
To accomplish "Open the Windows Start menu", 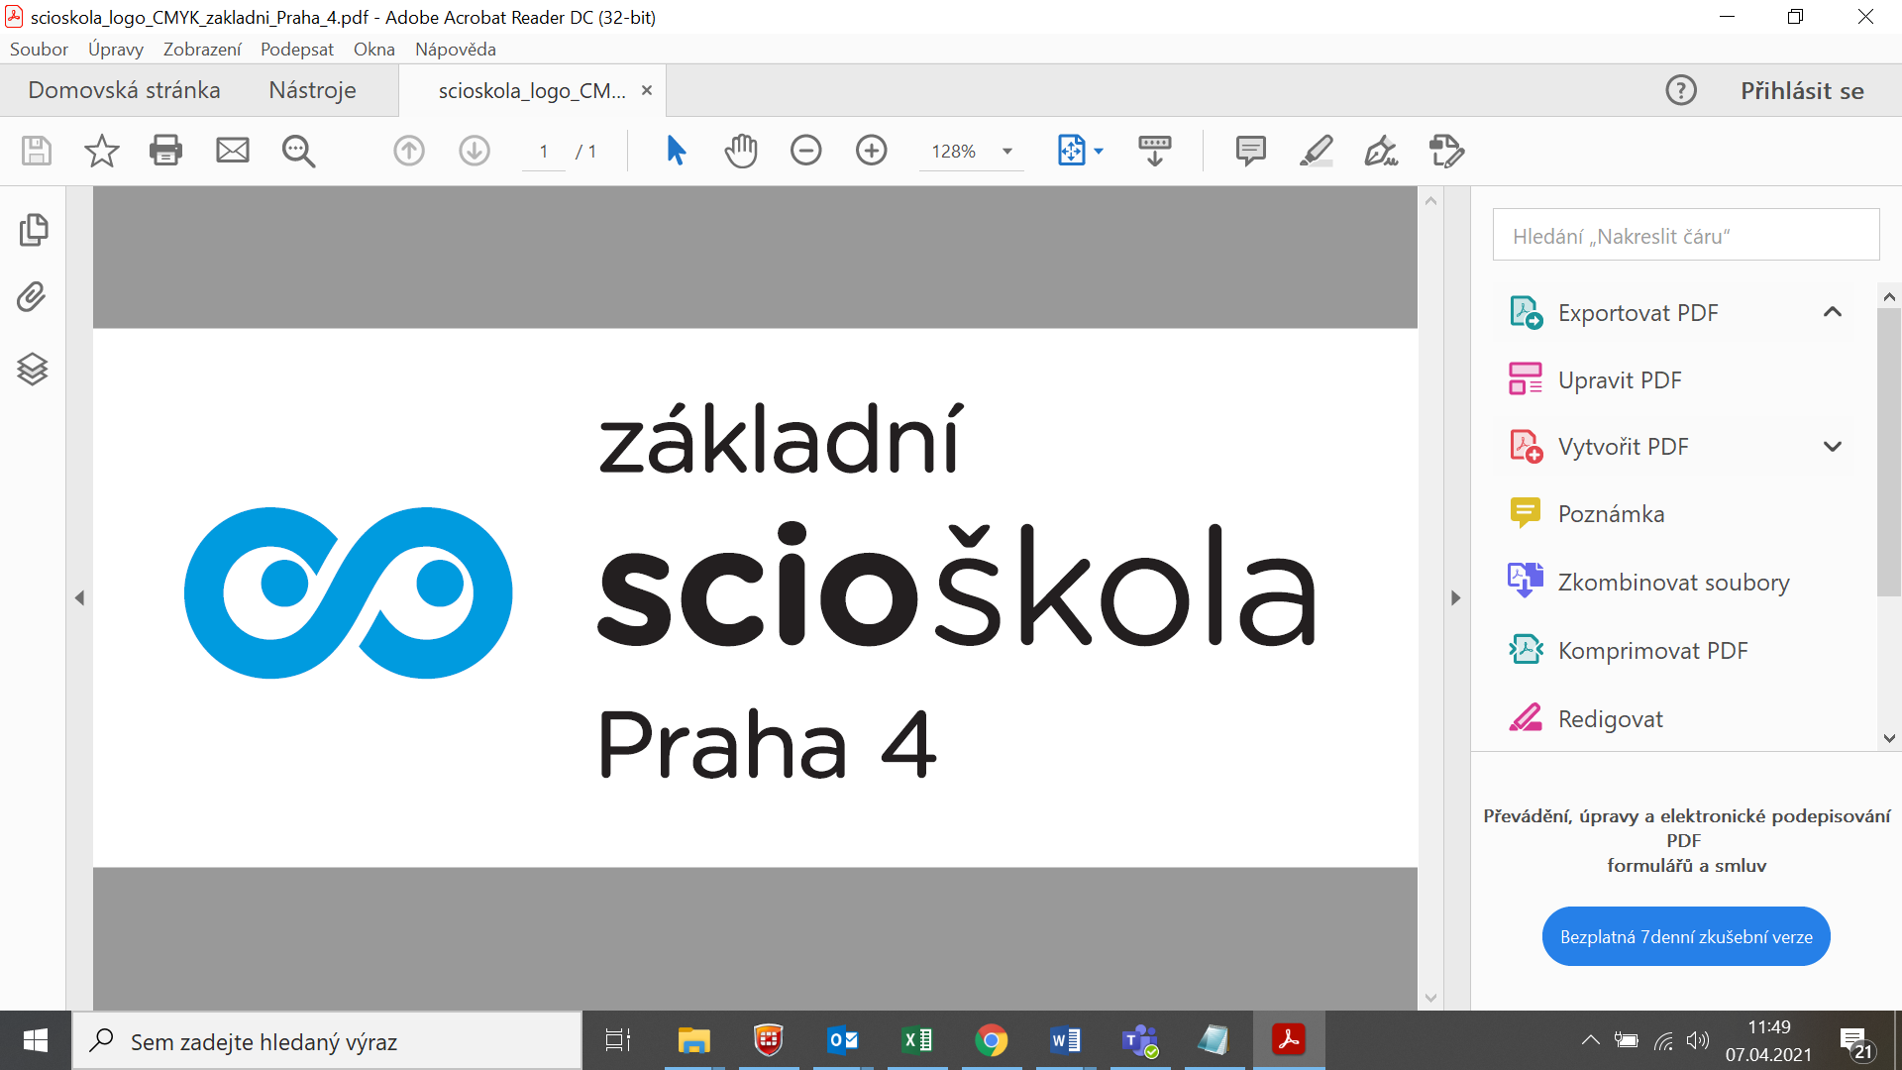I will (x=36, y=1040).
